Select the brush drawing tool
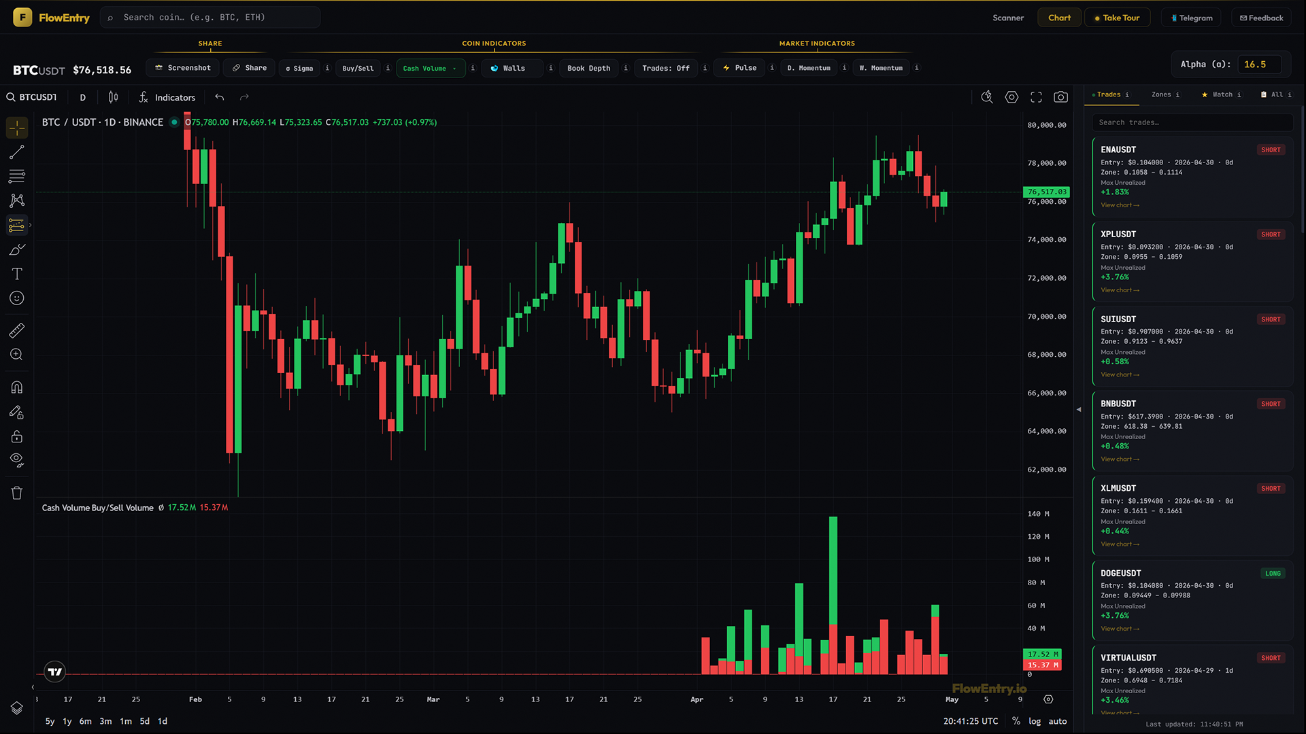This screenshot has width=1306, height=734. click(17, 249)
